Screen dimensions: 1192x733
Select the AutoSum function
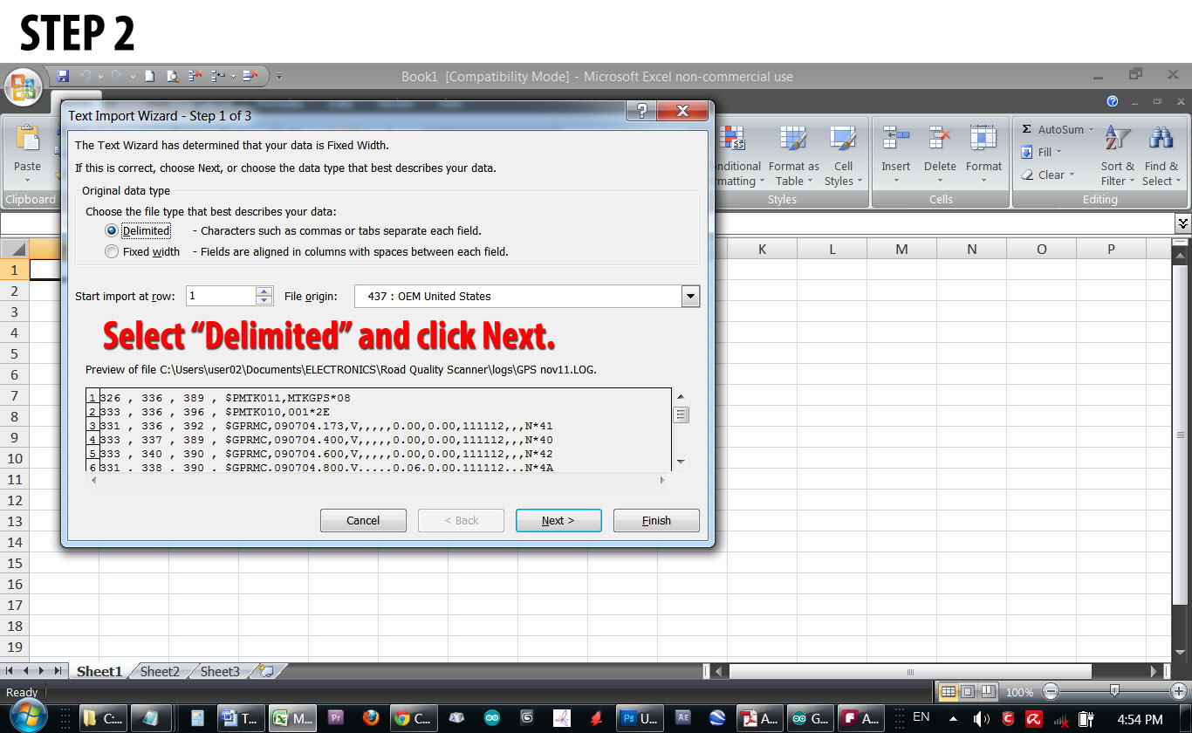pyautogui.click(x=1058, y=129)
